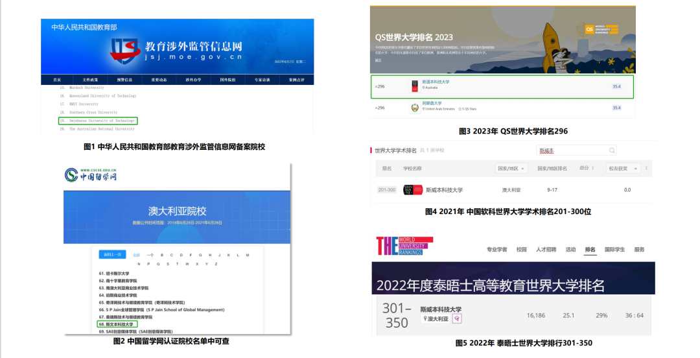
Task: Filter Australian schools by letter Z
Action: coord(216,264)
